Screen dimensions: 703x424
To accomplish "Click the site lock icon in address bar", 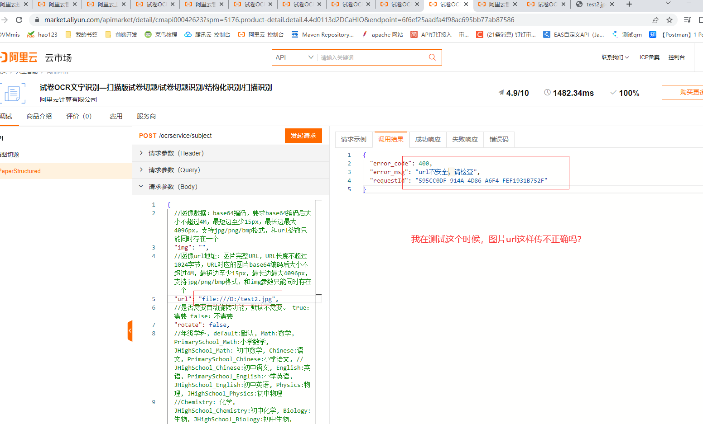I will 37,20.
